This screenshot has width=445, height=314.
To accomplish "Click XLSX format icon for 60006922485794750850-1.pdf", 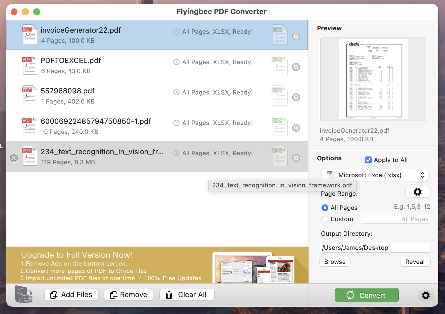I will pyautogui.click(x=280, y=126).
